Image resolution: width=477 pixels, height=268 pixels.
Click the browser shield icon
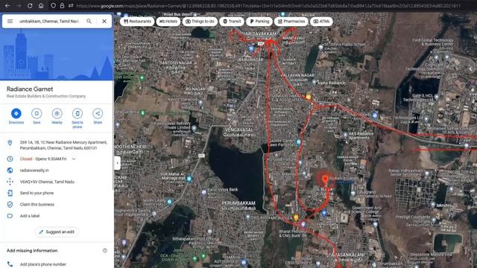point(53,5)
